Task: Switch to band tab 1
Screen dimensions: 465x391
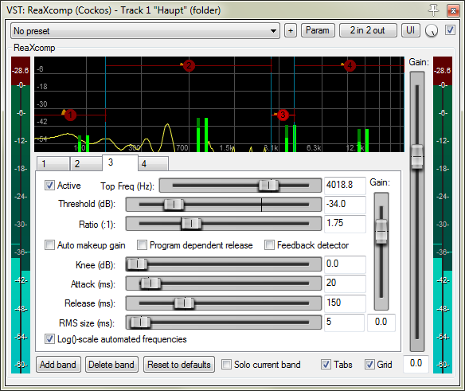Action: 53,163
